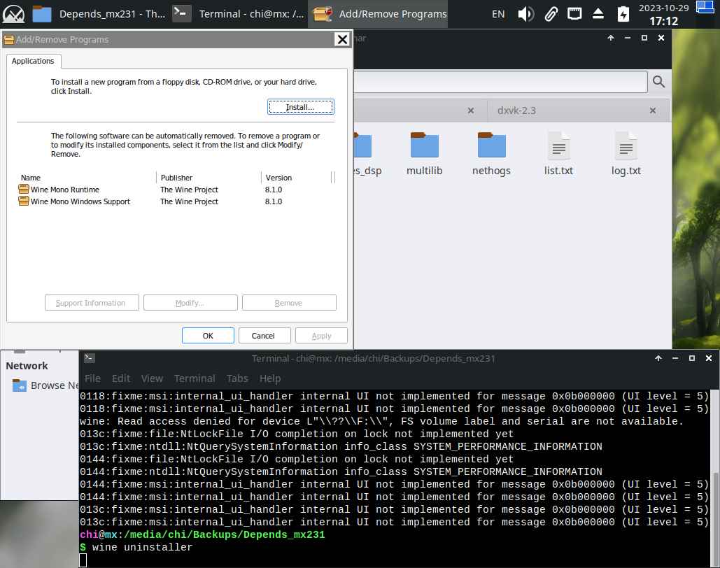Open the battery power tray icon
The height and width of the screenshot is (568, 720).
623,14
